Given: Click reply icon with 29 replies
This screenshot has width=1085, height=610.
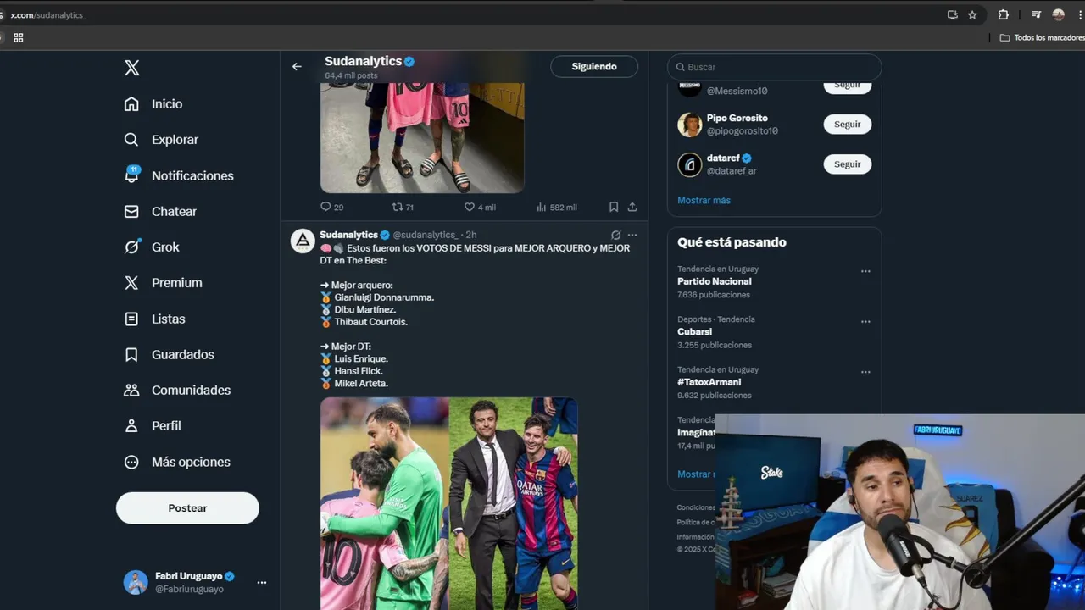Looking at the screenshot, I should pyautogui.click(x=325, y=207).
